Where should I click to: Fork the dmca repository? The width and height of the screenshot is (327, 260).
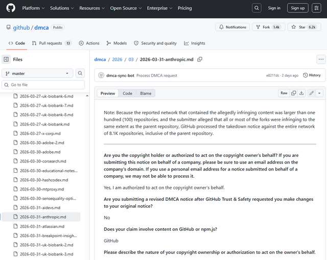[268, 27]
